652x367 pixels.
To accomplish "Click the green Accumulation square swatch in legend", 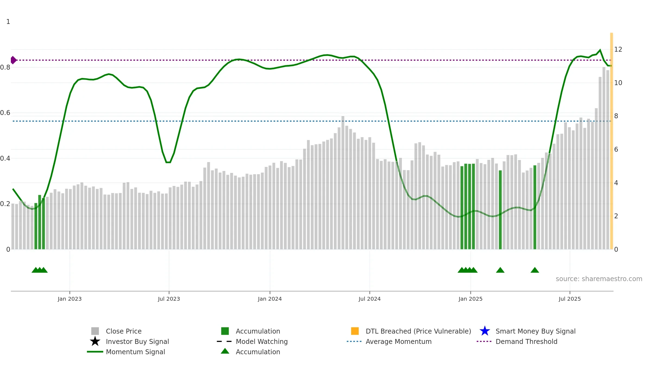I will point(225,331).
